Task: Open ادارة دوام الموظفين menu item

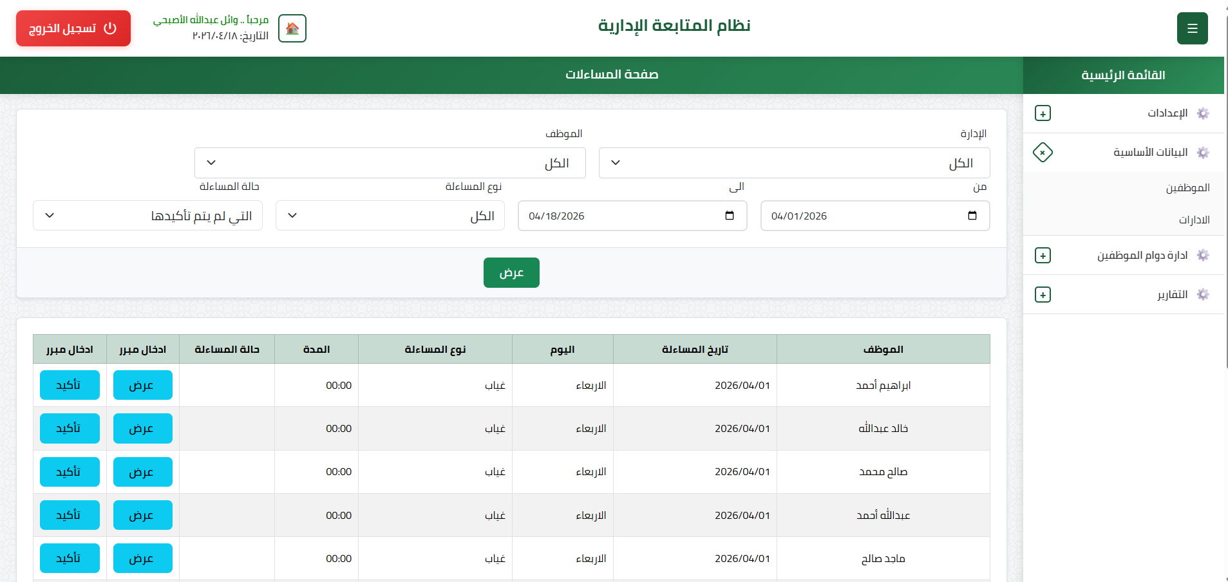Action: [x=1123, y=256]
